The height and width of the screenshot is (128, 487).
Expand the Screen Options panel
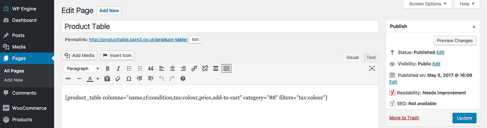(x=428, y=4)
